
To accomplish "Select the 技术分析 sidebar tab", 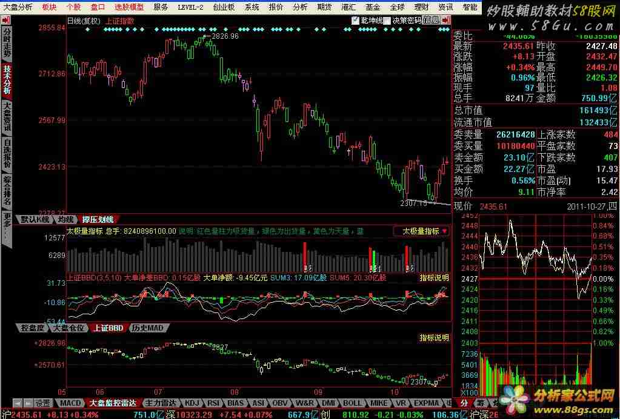I will point(7,80).
